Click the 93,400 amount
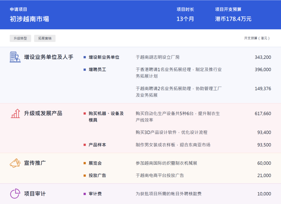The image size is (281, 204). 264,132
